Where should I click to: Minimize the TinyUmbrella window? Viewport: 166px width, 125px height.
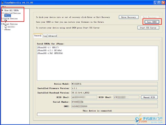click(x=155, y=2)
